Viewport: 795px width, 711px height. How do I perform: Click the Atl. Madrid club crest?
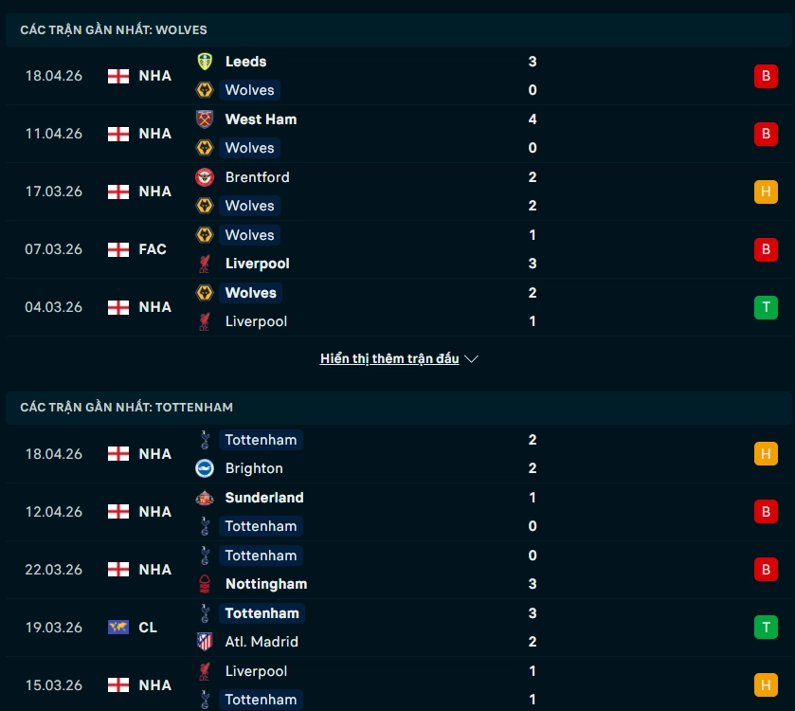pyautogui.click(x=204, y=642)
